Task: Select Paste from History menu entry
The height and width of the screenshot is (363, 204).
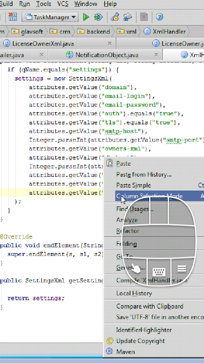Action: 144,174
